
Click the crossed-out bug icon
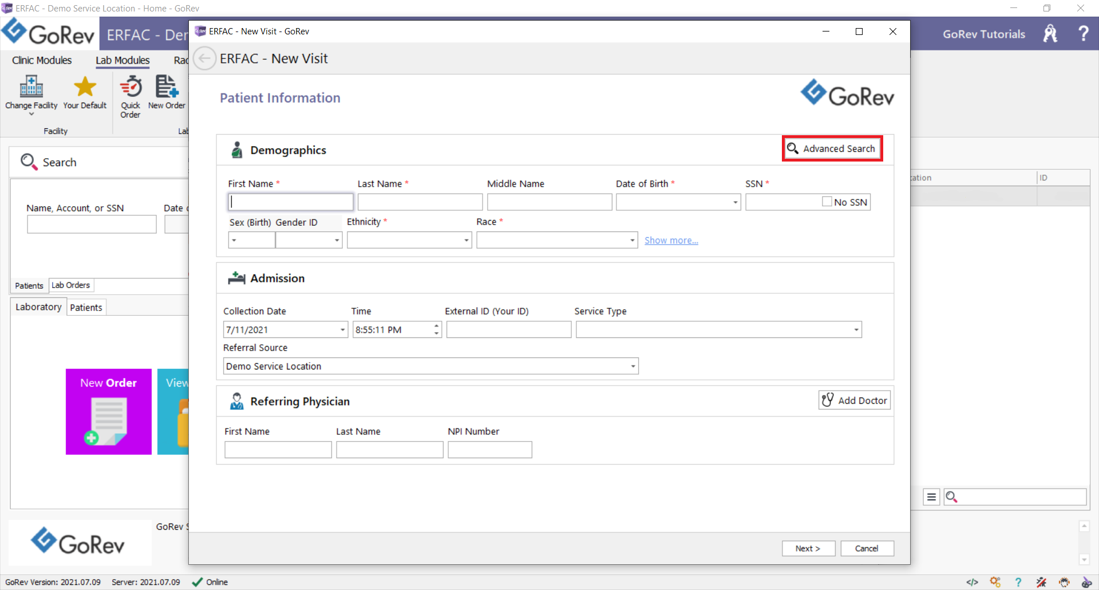pos(1041,582)
